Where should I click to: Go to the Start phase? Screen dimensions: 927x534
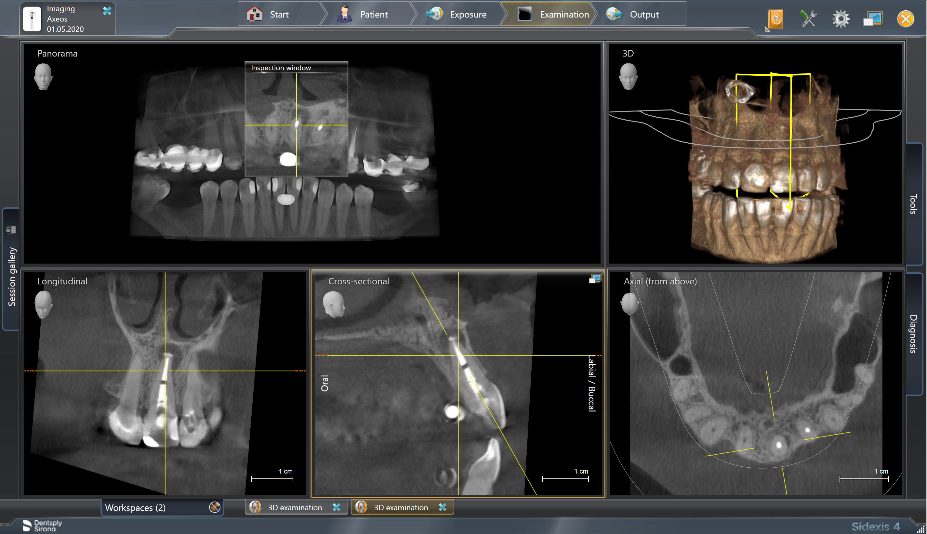pyautogui.click(x=279, y=14)
